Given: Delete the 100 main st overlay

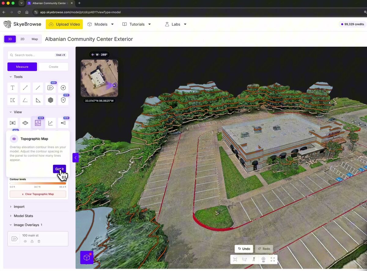Looking at the screenshot, I should tap(39, 242).
